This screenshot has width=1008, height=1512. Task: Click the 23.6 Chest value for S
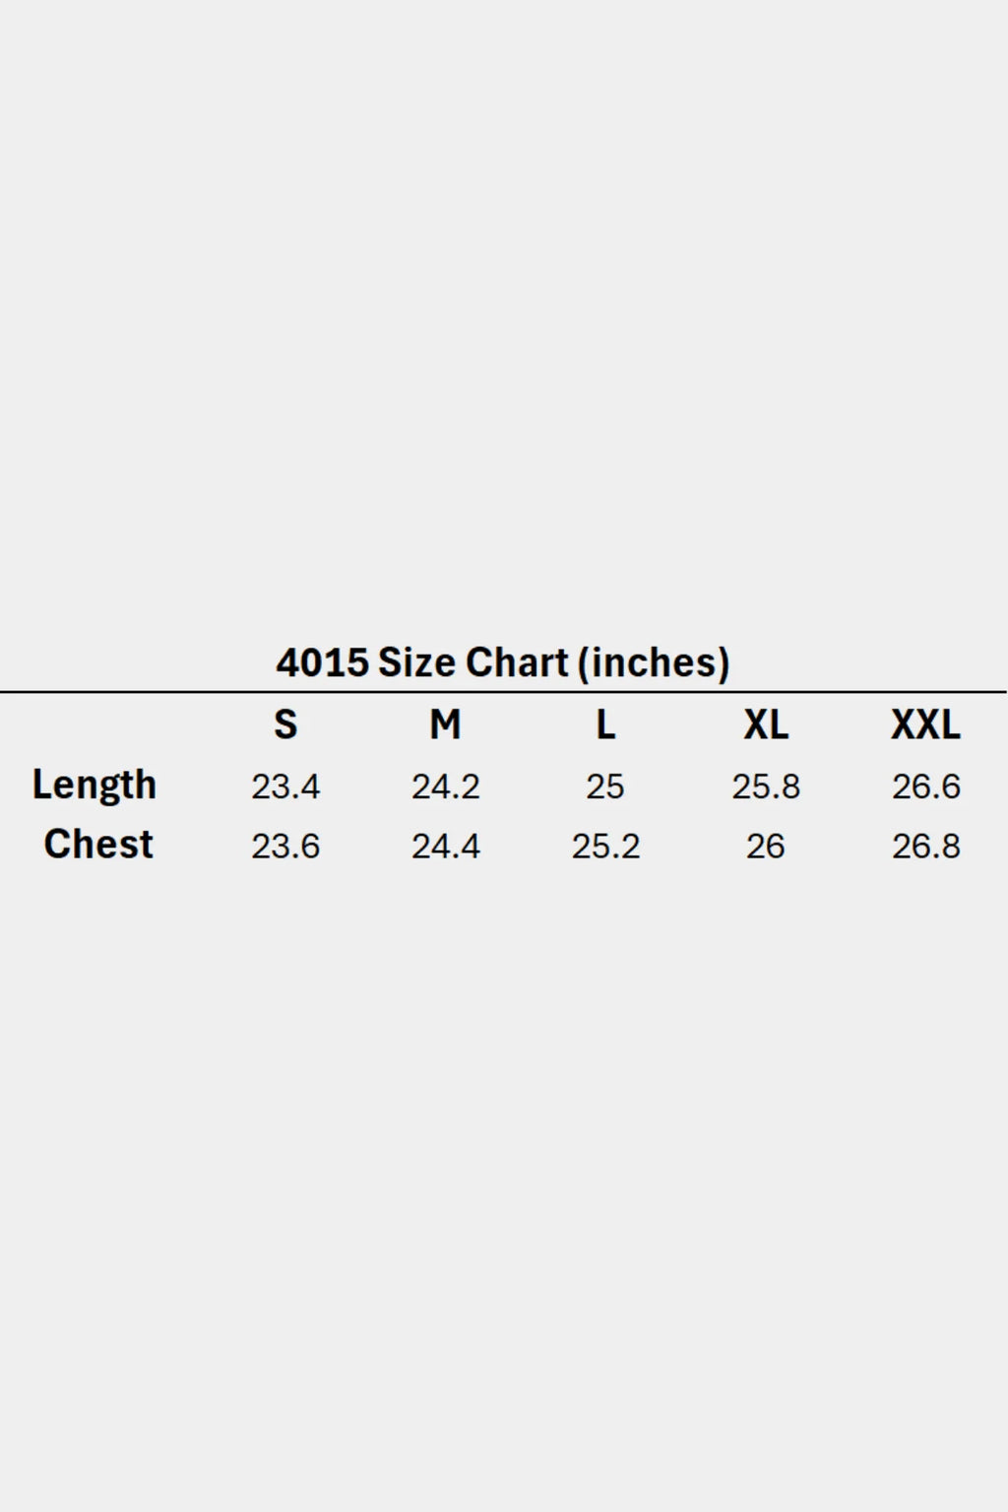(x=285, y=847)
